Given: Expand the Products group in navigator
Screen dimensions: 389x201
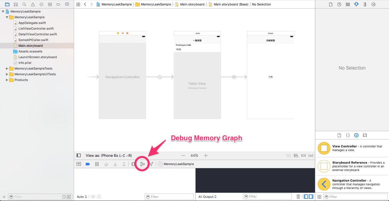Looking at the screenshot, I should click(x=7, y=80).
